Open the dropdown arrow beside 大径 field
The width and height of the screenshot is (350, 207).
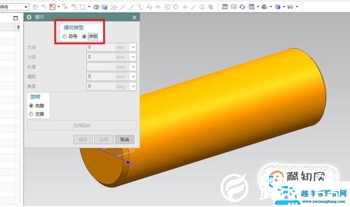pos(133,47)
